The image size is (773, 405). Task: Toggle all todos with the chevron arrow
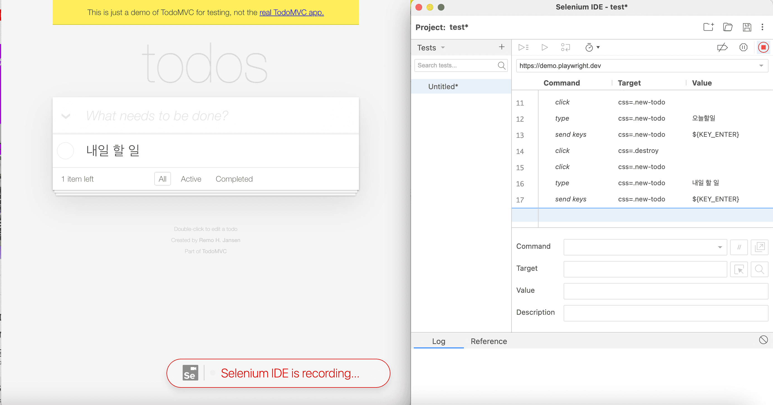tap(66, 116)
